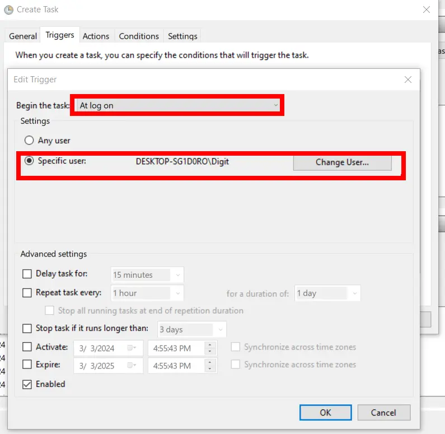Select the Any user radio button

(29, 141)
